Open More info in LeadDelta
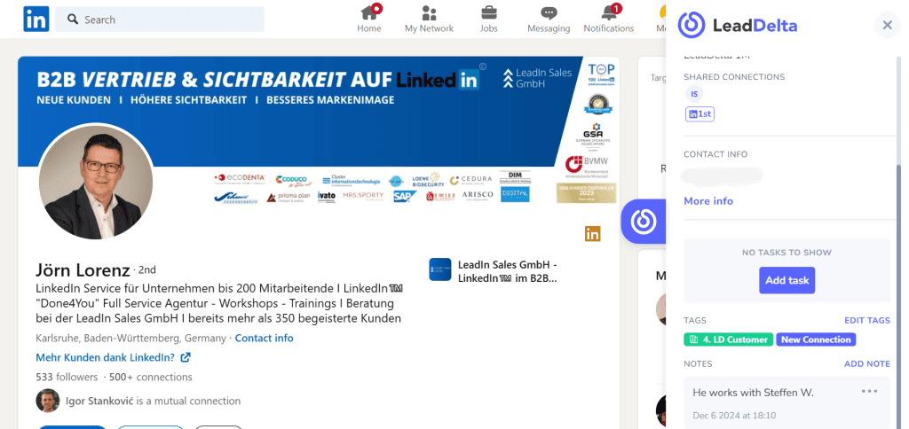 pyautogui.click(x=707, y=201)
